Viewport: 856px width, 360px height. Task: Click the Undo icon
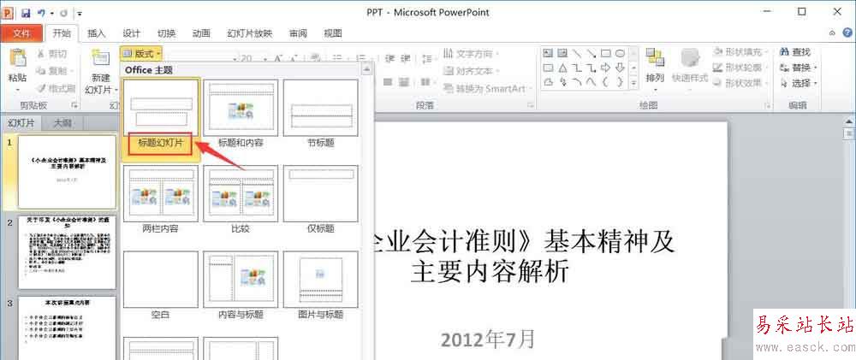[41, 13]
